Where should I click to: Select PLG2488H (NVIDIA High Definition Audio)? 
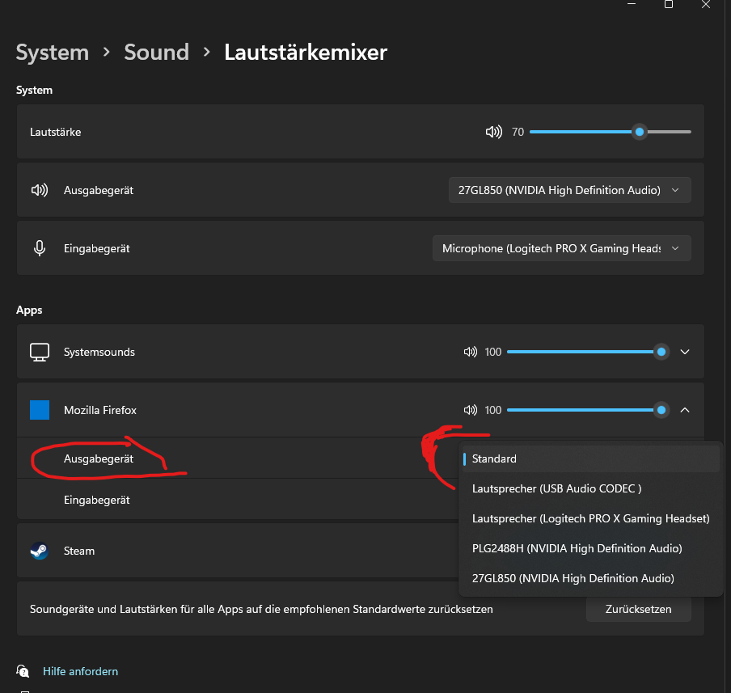tap(577, 548)
